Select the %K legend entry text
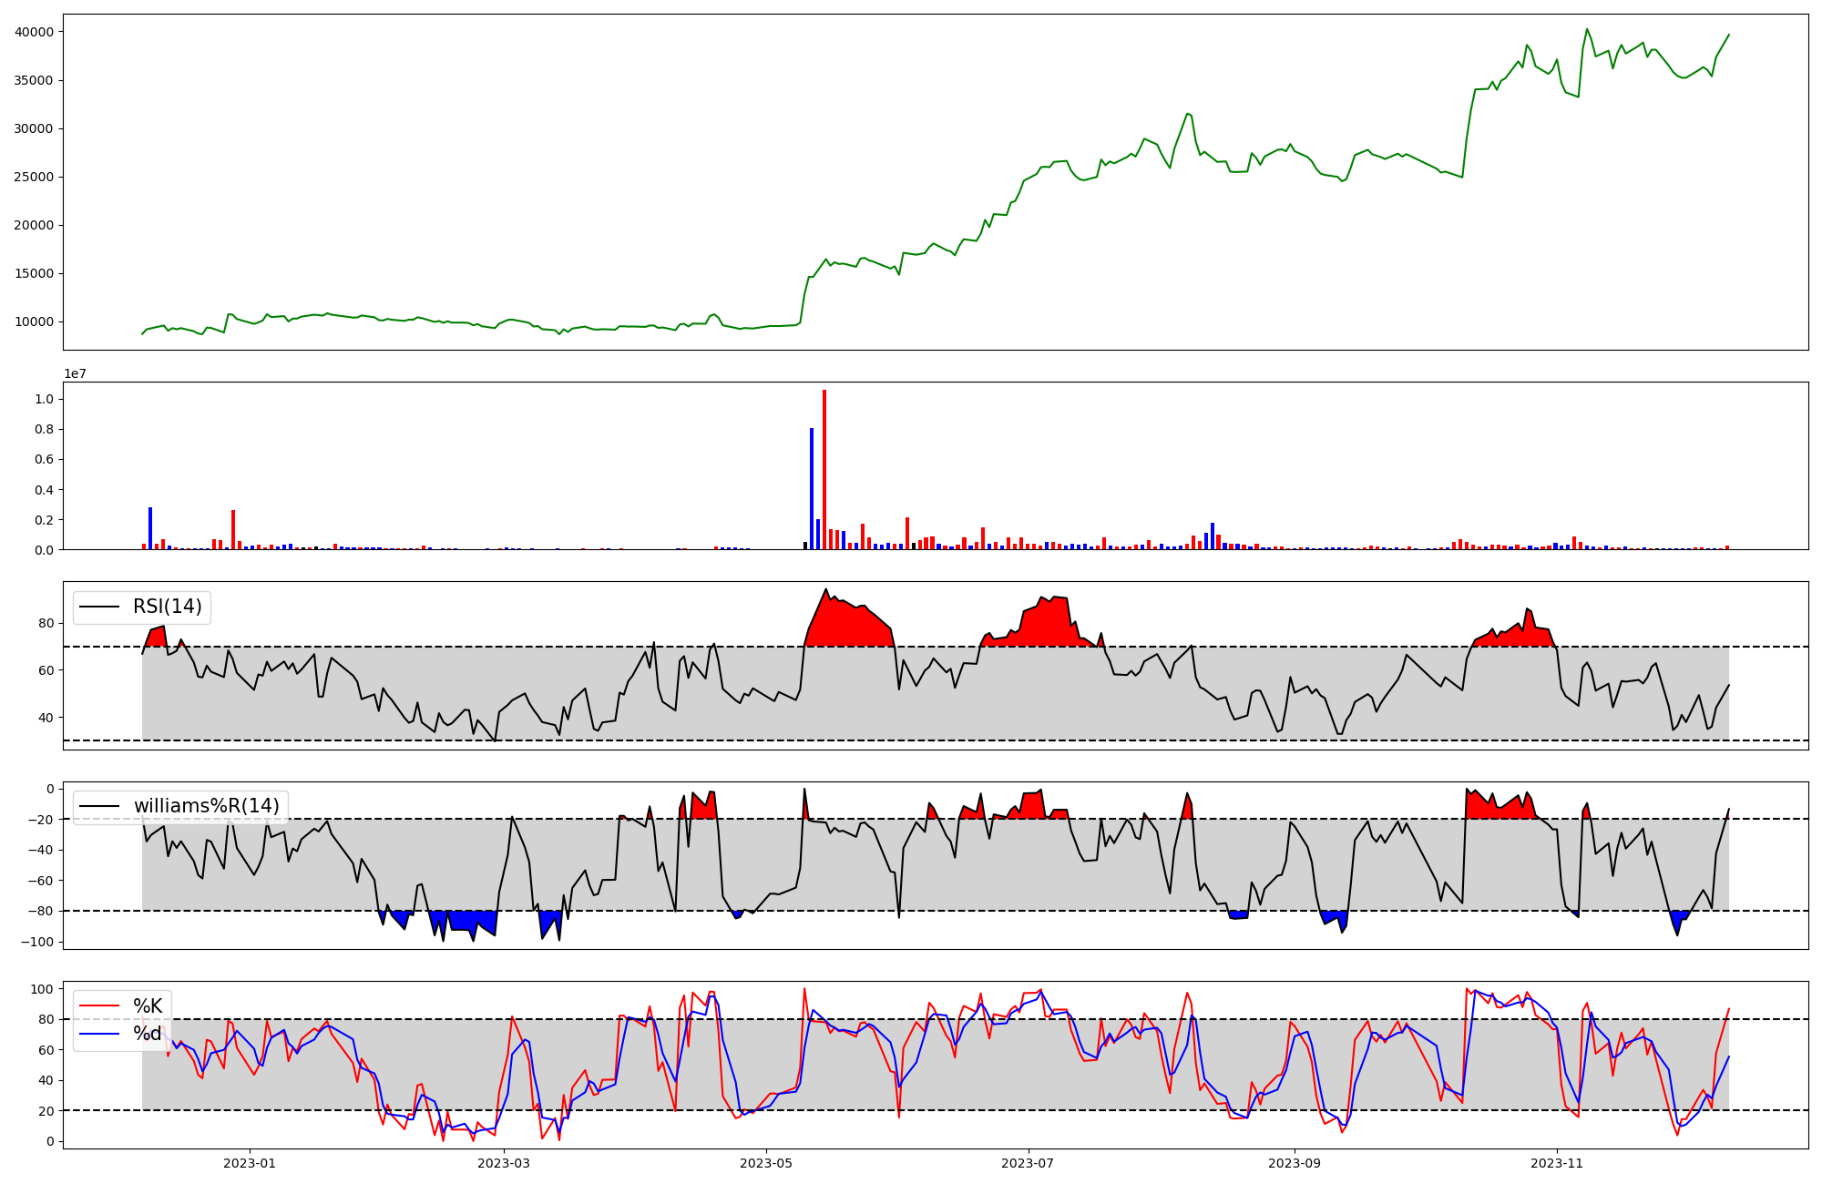This screenshot has width=1822, height=1184. (148, 1005)
